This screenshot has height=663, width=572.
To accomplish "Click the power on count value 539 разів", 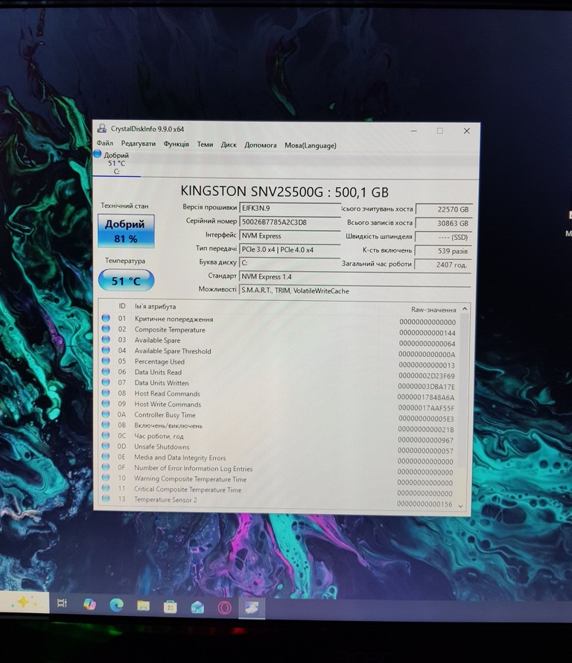I will [x=443, y=251].
